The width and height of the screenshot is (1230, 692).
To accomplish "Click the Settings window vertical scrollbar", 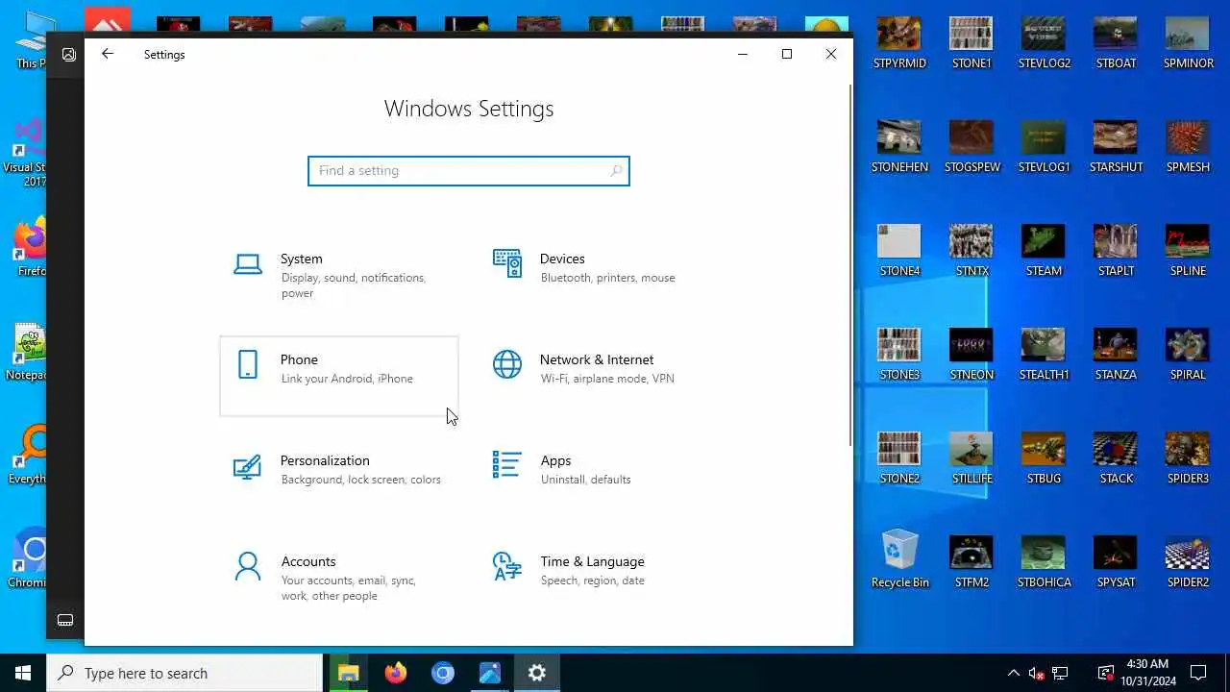I will (x=849, y=265).
